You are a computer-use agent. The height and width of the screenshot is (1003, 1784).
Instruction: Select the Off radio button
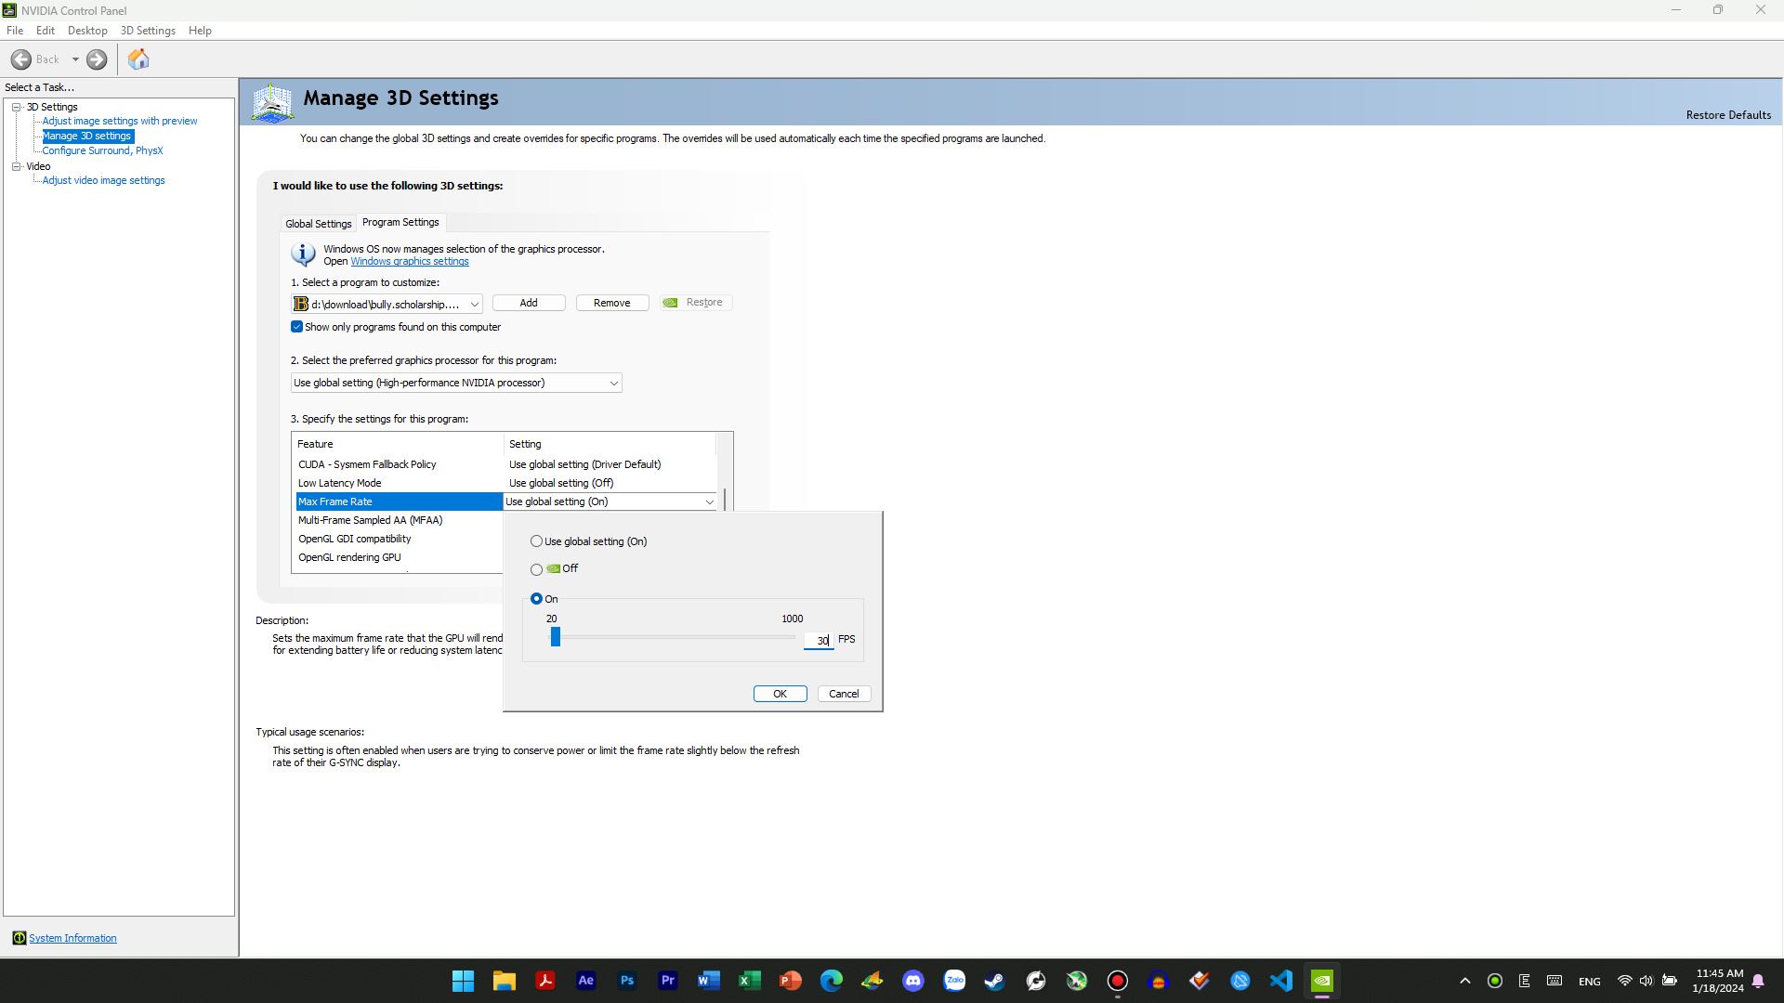click(x=537, y=569)
